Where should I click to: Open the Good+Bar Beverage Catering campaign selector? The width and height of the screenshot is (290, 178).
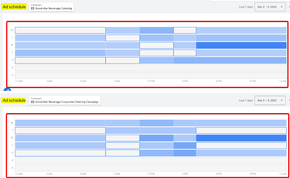tap(51, 7)
